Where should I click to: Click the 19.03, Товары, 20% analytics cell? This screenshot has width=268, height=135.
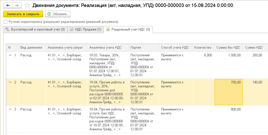108,65
